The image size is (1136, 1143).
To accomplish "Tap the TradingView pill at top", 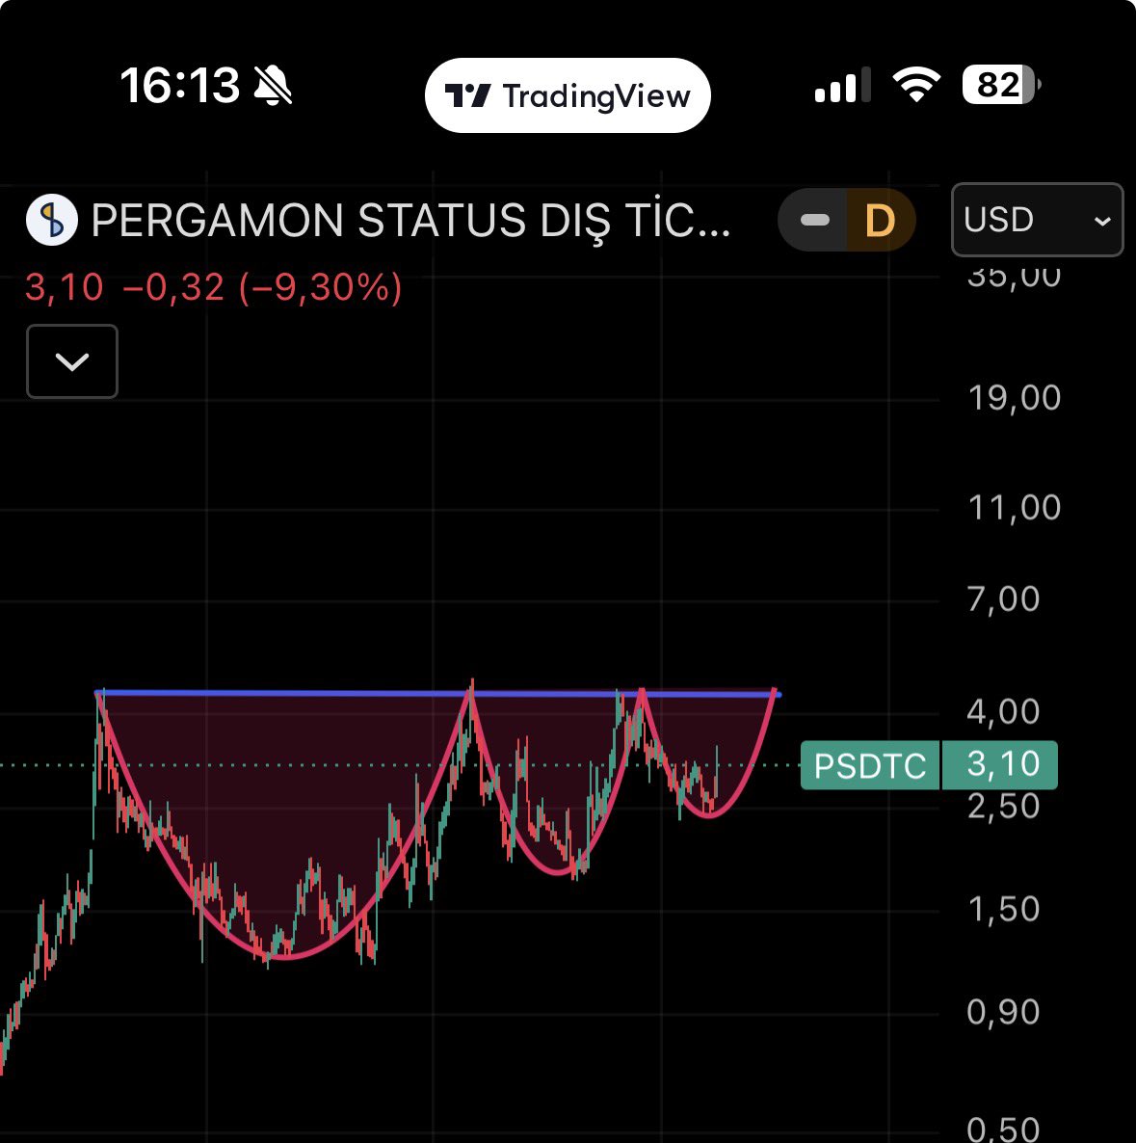I will pyautogui.click(x=567, y=95).
